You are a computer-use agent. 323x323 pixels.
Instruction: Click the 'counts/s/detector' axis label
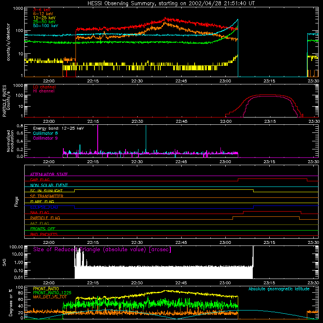point(8,42)
